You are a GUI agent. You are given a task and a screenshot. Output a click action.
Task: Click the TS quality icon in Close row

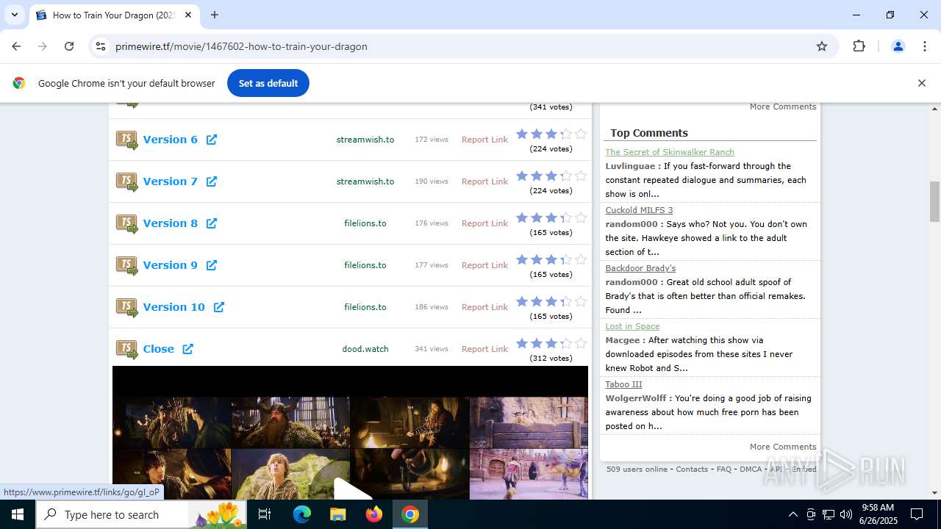pyautogui.click(x=126, y=349)
